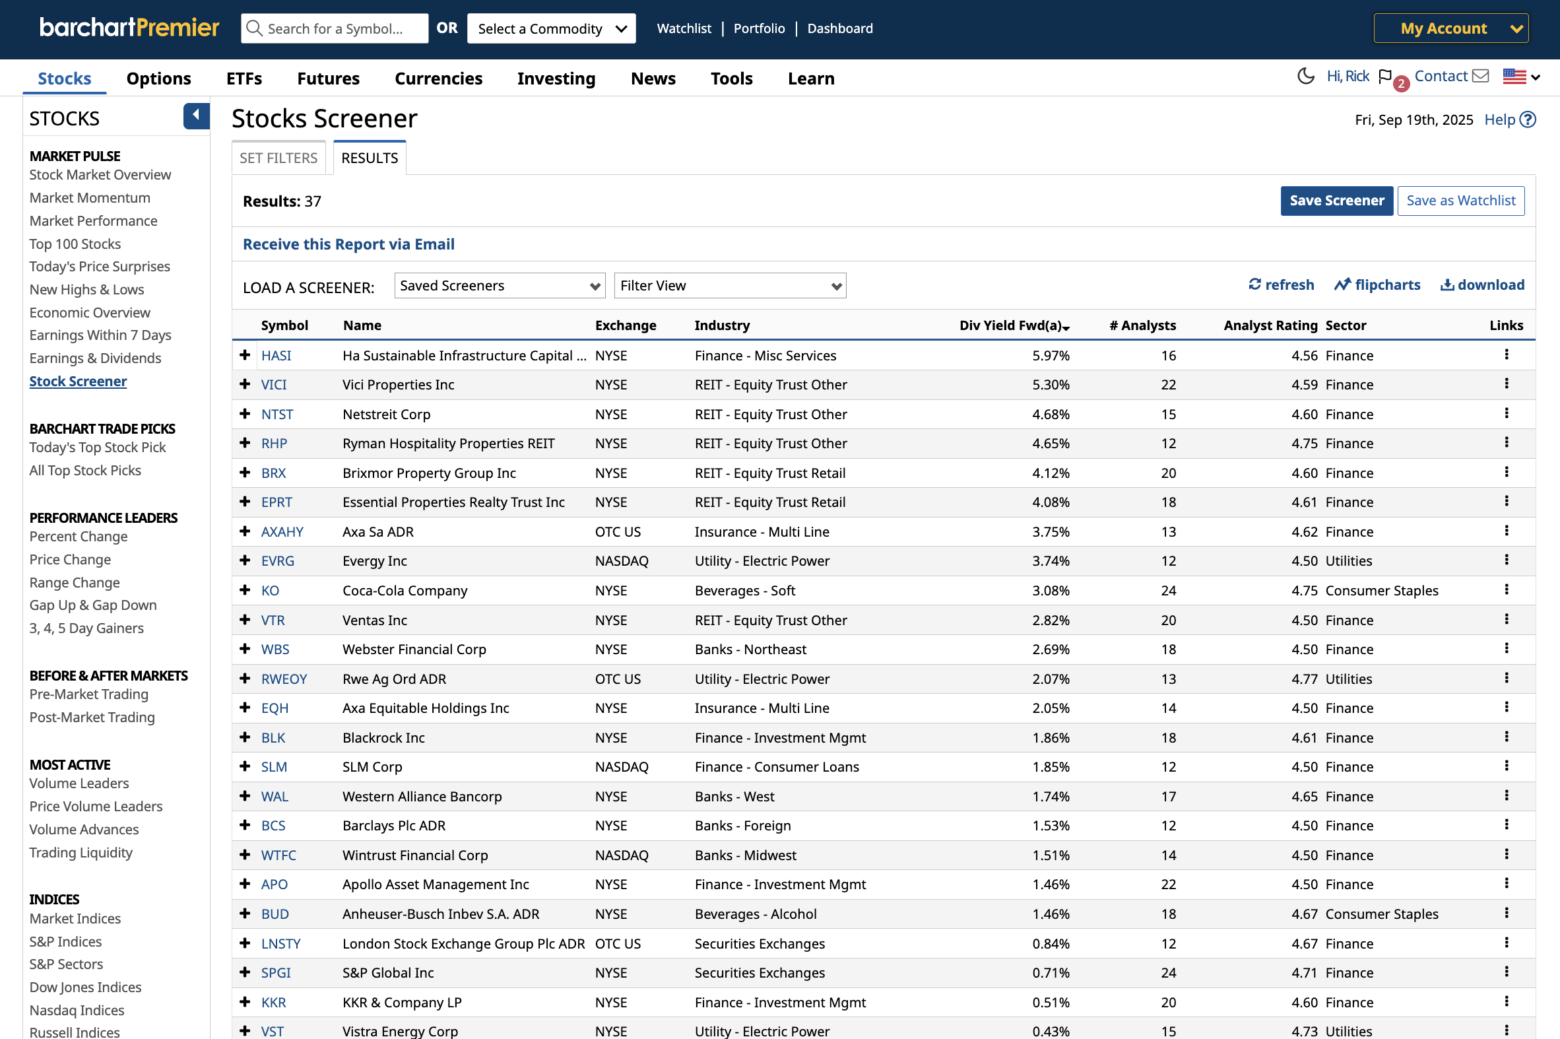Open links menu for BUD row

click(x=1506, y=913)
